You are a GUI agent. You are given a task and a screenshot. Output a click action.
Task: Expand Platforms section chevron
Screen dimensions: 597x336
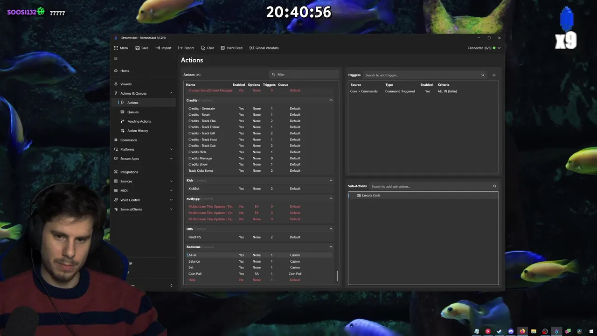pyautogui.click(x=171, y=149)
